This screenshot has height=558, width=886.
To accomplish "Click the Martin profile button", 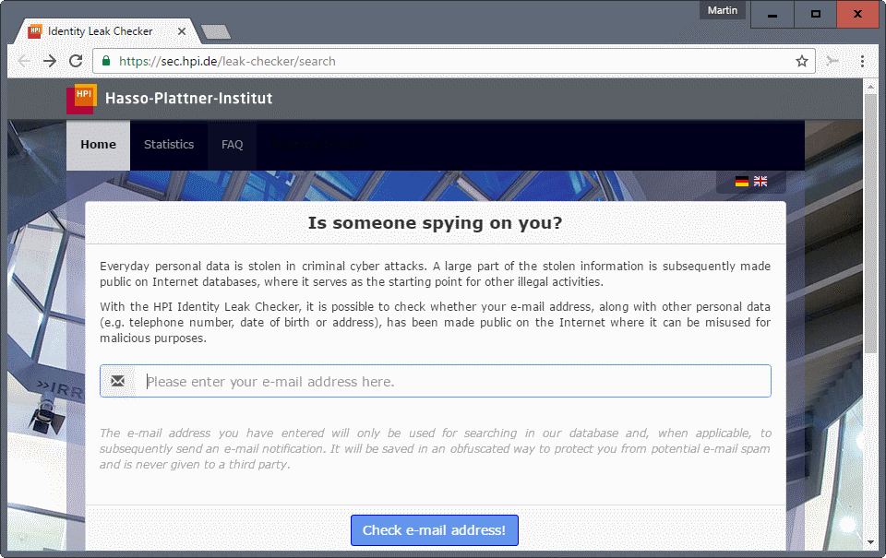I will 722,10.
